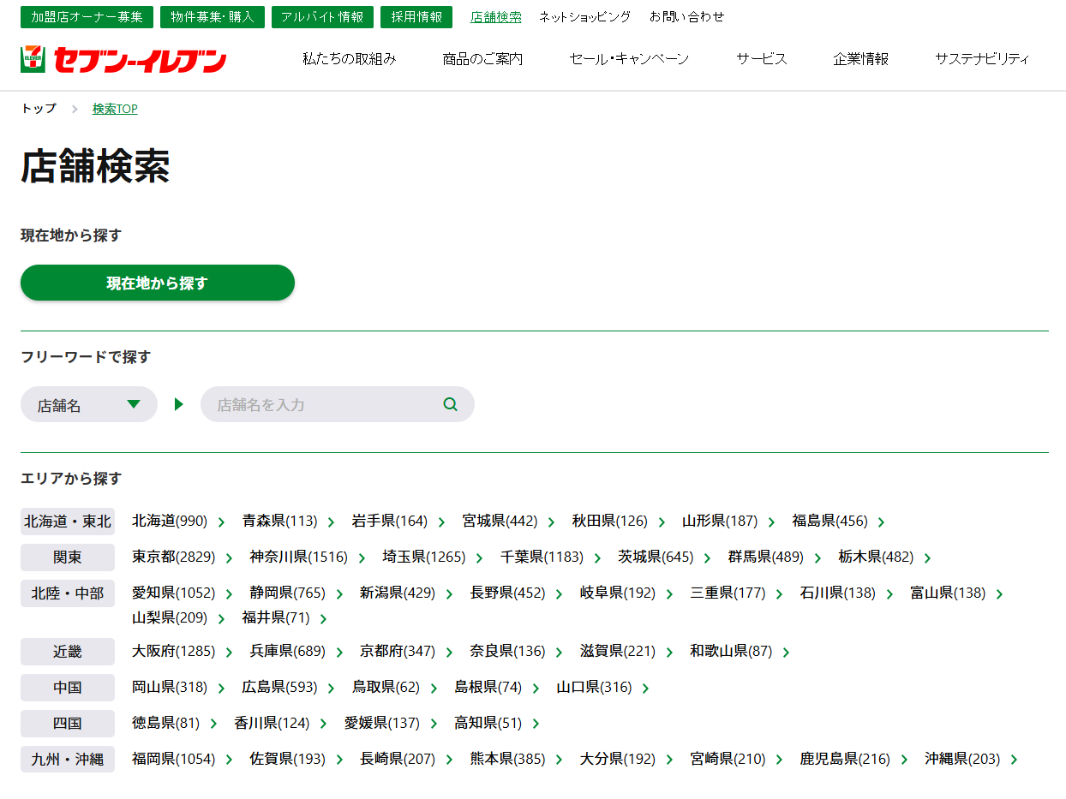Open 加盟店オーナー募集 button
The height and width of the screenshot is (799, 1066).
pos(87,17)
